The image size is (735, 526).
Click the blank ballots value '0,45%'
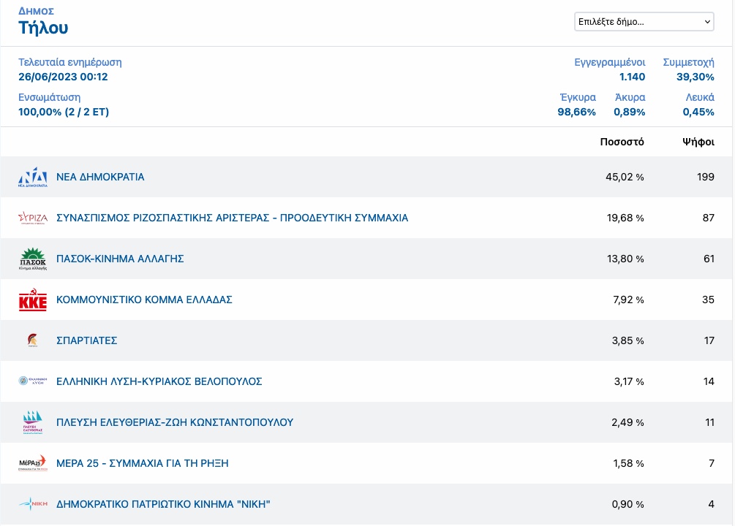pyautogui.click(x=698, y=112)
